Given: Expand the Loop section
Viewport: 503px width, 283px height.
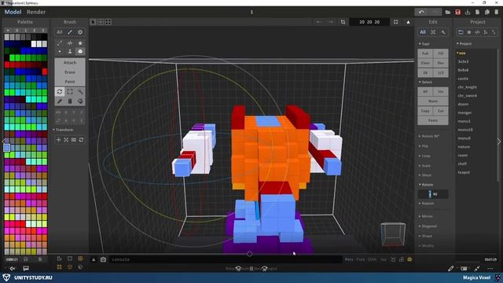Looking at the screenshot, I should tap(424, 156).
